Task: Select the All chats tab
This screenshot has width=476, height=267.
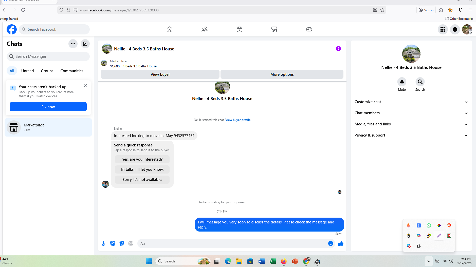Action: [12, 71]
